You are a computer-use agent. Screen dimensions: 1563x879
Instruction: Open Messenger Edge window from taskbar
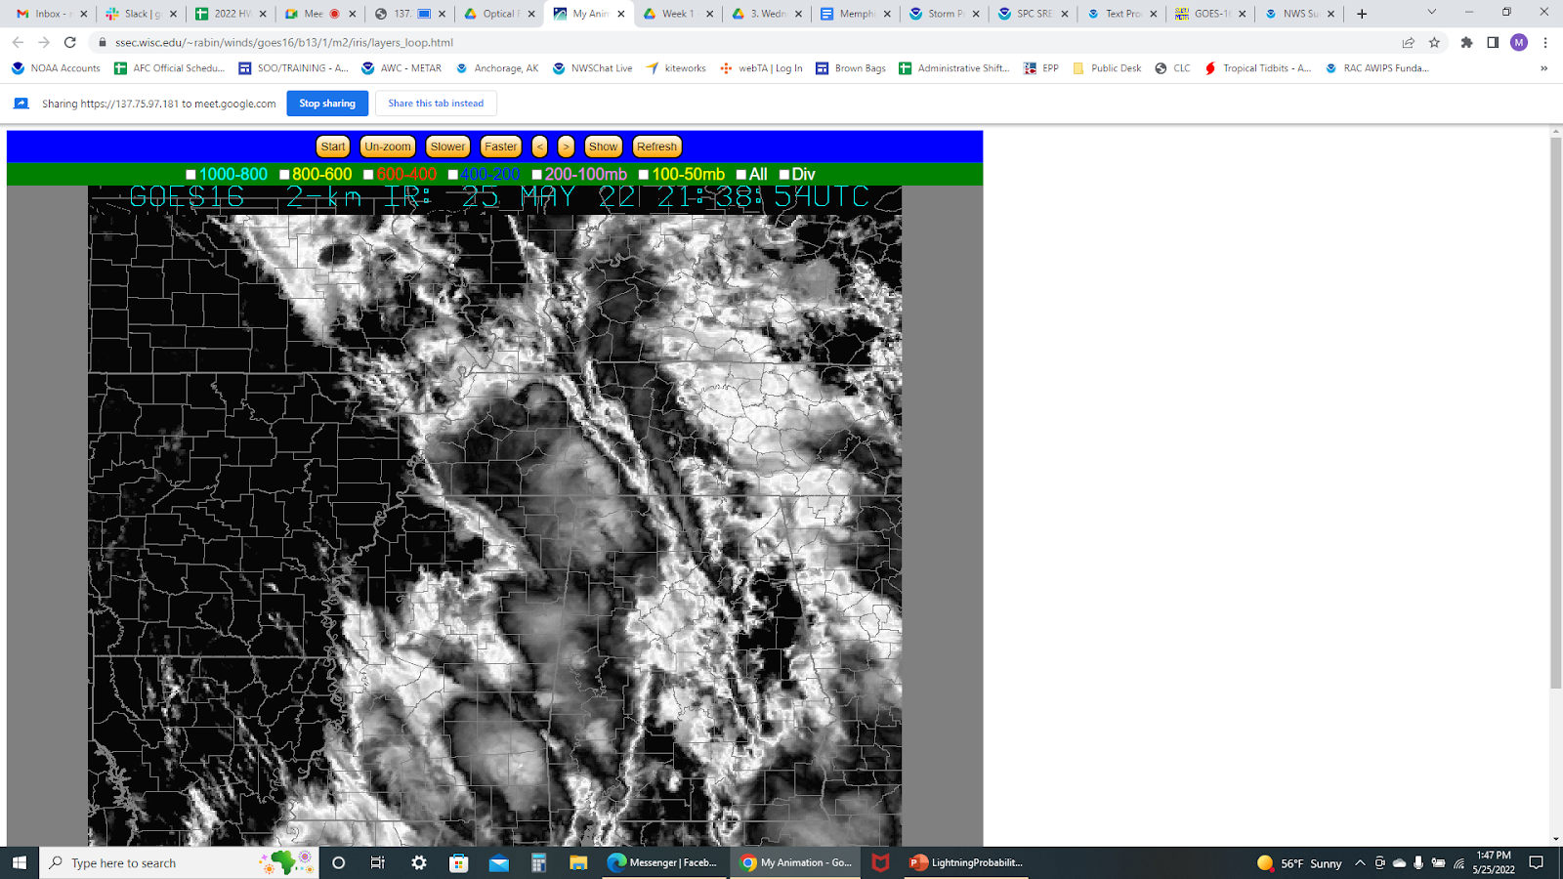tap(663, 862)
